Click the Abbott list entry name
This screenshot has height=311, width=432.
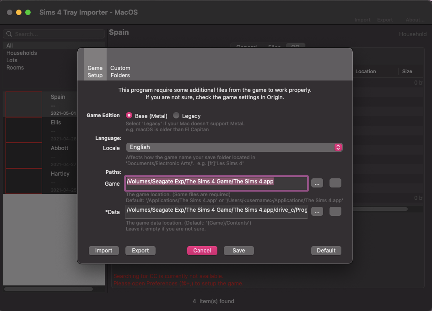[59, 148]
